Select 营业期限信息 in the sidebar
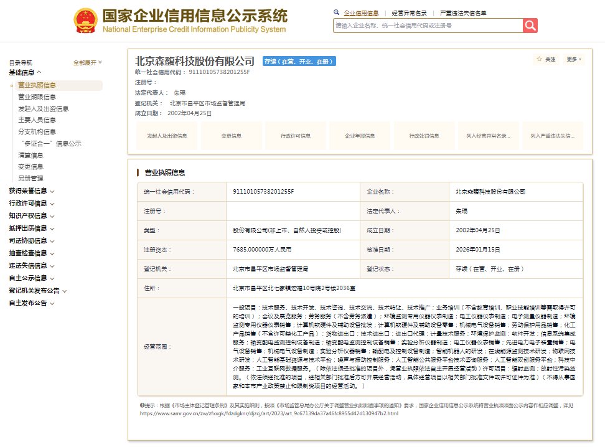This screenshot has width=605, height=447. (x=37, y=97)
